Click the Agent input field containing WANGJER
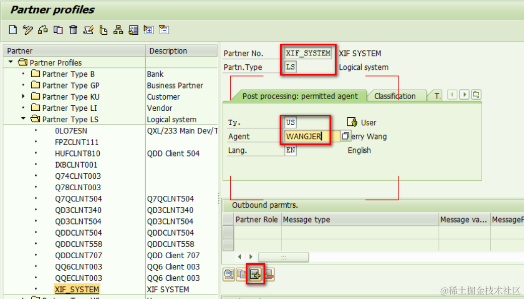524x299 pixels. pyautogui.click(x=312, y=136)
